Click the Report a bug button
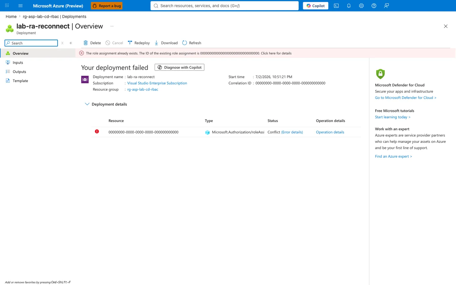The height and width of the screenshot is (285, 456). click(107, 6)
